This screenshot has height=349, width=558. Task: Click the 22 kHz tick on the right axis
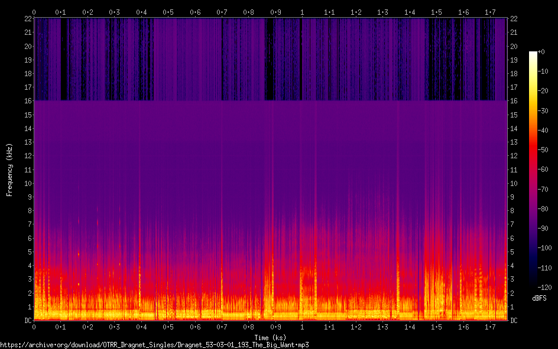click(x=514, y=19)
